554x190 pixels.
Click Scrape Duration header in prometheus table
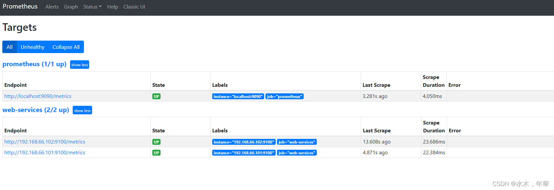point(434,81)
